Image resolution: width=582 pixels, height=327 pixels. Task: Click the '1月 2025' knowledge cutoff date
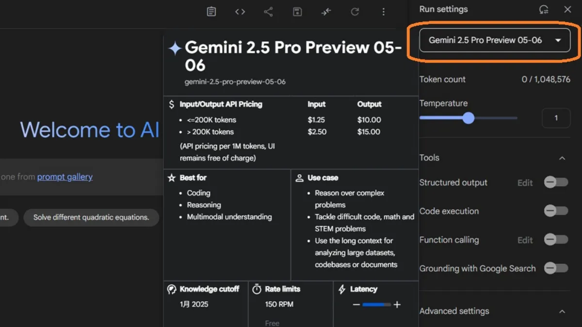click(194, 304)
